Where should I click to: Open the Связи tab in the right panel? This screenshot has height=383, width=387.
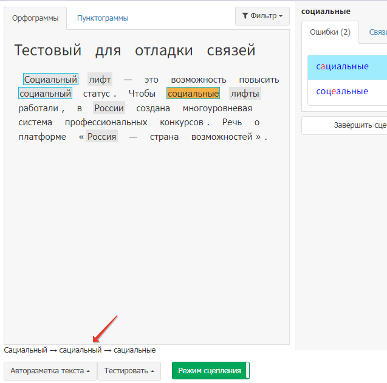click(x=377, y=32)
